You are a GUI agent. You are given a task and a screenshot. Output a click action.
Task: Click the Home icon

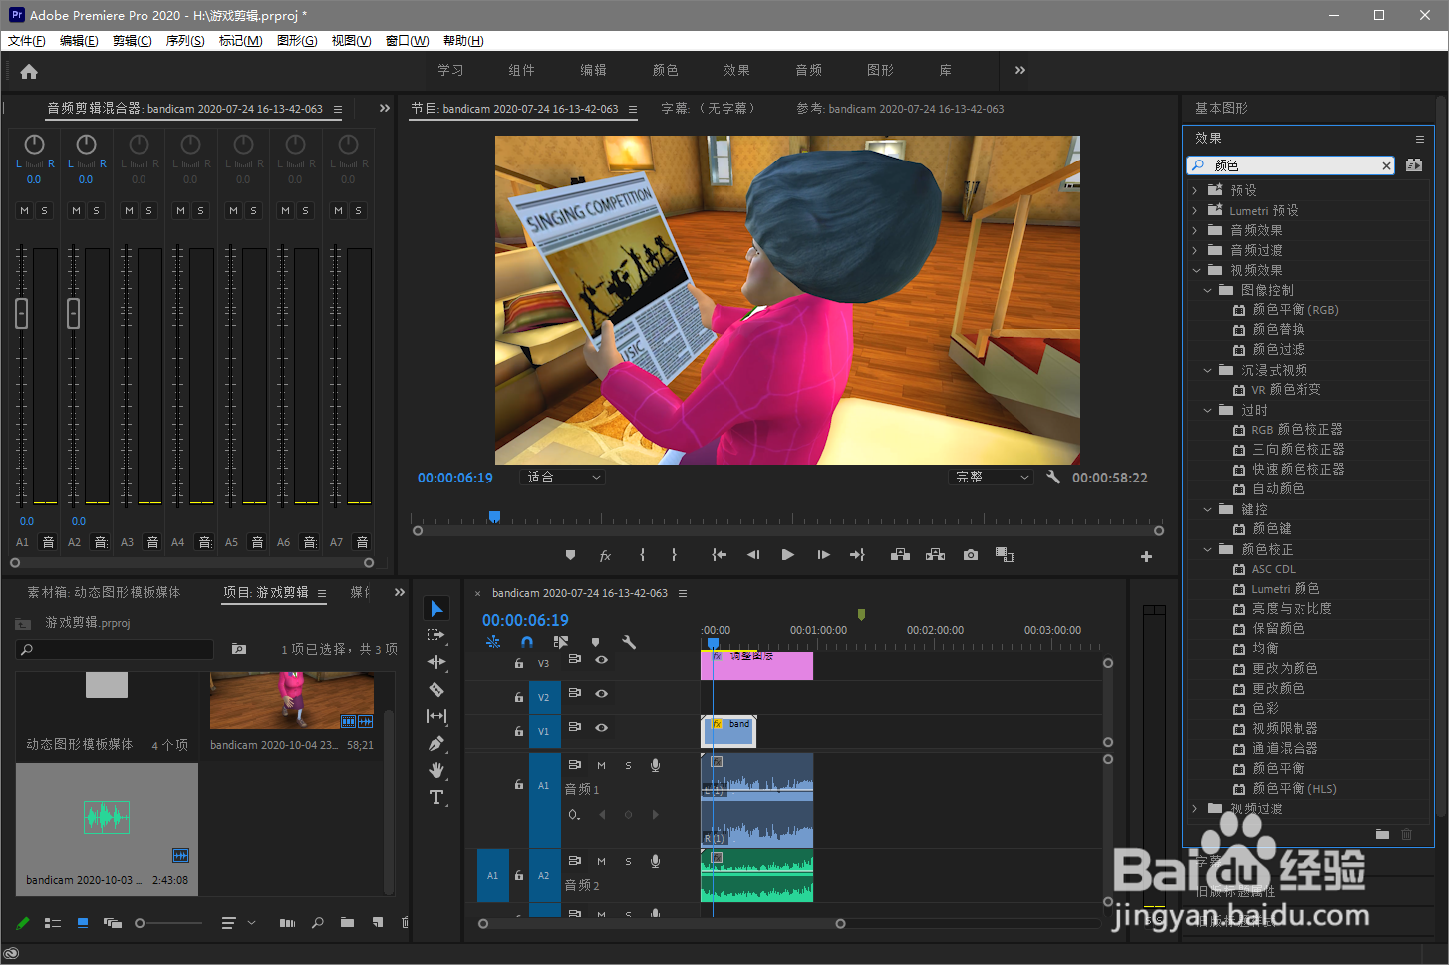coord(29,71)
